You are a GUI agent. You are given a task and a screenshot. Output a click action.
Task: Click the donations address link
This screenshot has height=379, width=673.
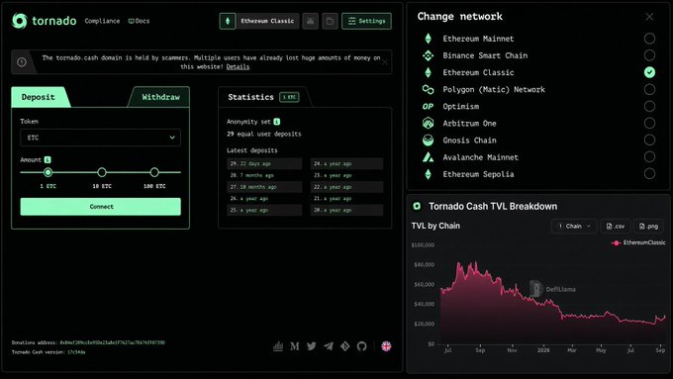(x=112, y=342)
